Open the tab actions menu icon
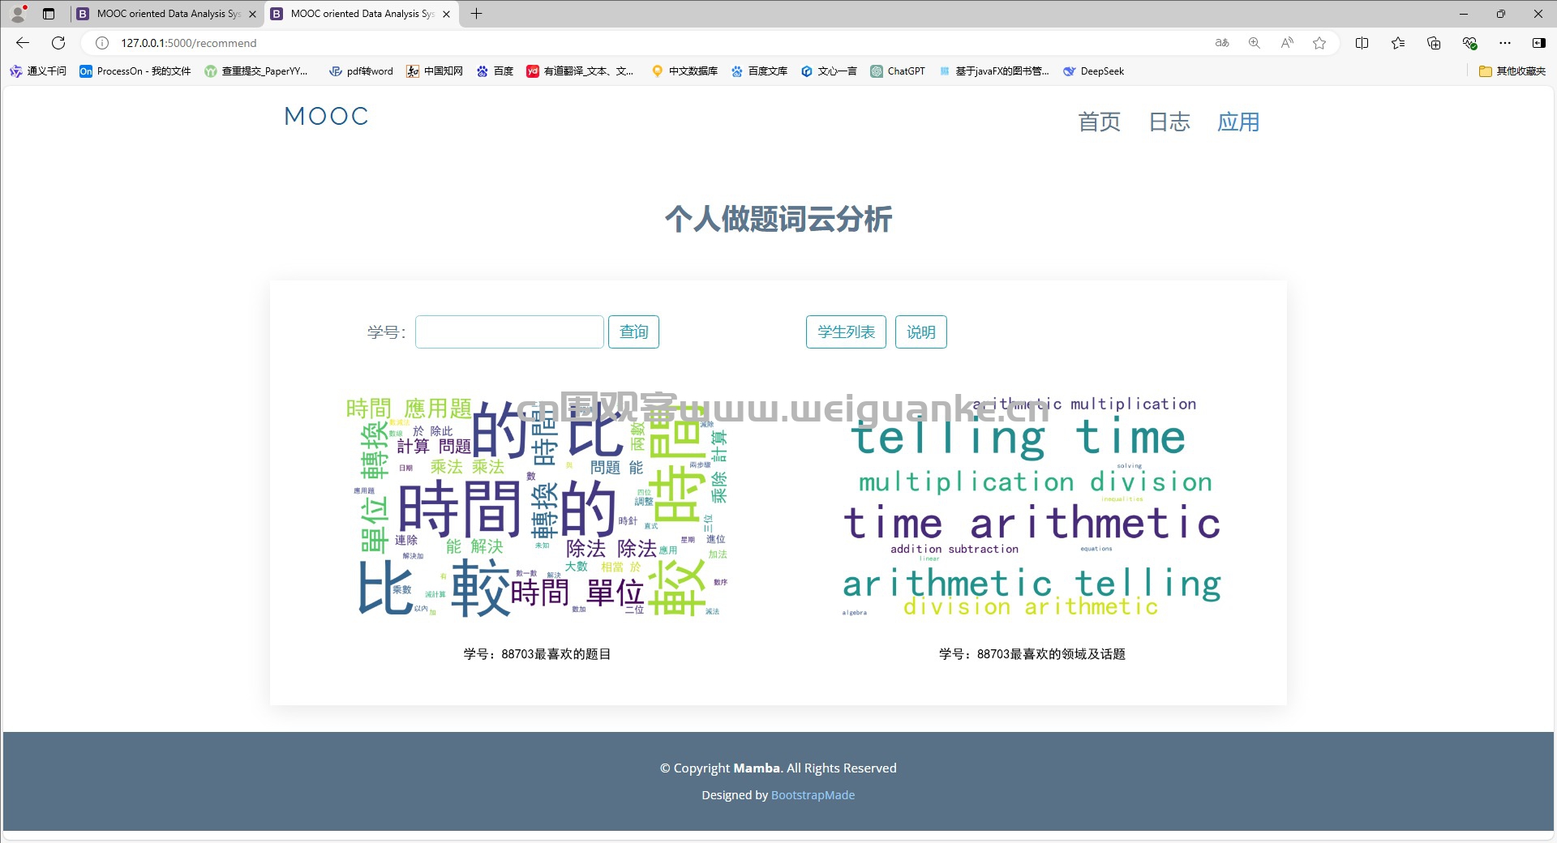 tap(49, 14)
